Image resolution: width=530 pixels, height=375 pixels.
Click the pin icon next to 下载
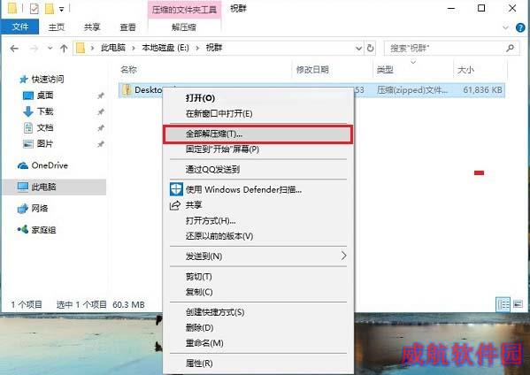(100, 111)
